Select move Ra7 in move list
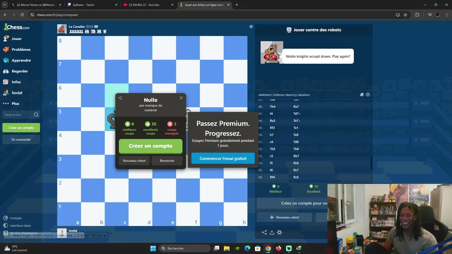This screenshot has height=254, width=452. click(296, 107)
